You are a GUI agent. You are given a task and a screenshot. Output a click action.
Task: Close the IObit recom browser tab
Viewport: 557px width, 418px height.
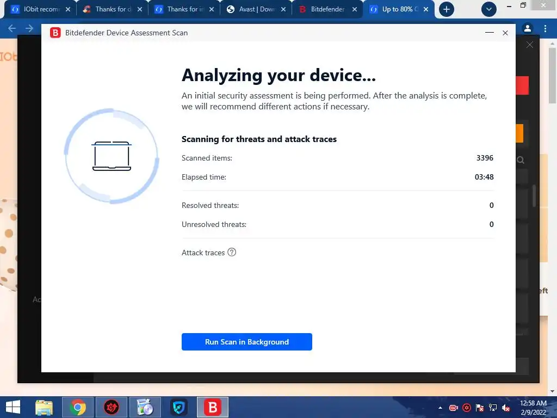tap(68, 9)
